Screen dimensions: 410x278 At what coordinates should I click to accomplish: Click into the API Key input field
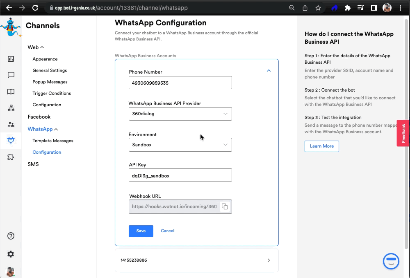tap(180, 175)
